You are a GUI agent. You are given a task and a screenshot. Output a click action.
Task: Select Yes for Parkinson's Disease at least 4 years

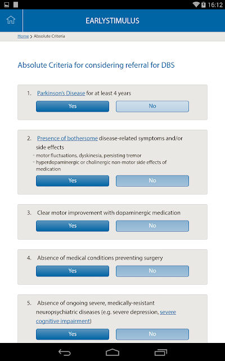[73, 106]
